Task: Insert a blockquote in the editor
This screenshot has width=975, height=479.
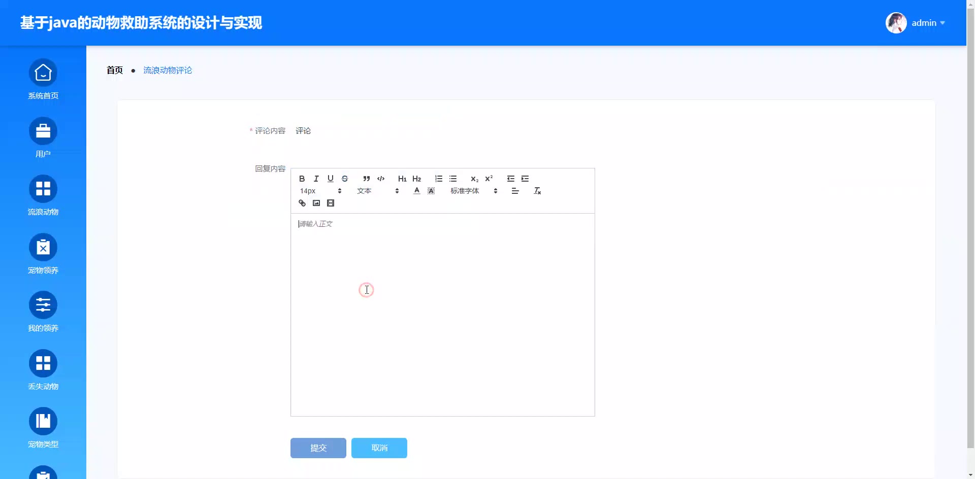Action: 366,179
